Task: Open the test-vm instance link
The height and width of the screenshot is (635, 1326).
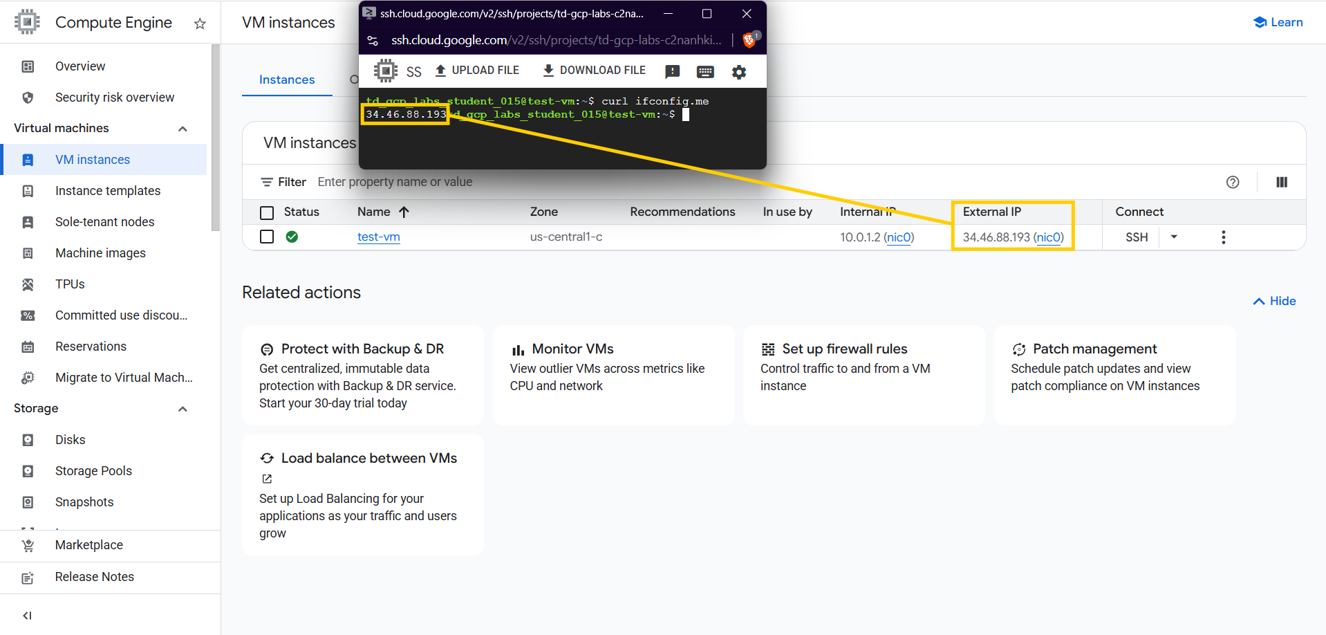Action: pyautogui.click(x=378, y=237)
